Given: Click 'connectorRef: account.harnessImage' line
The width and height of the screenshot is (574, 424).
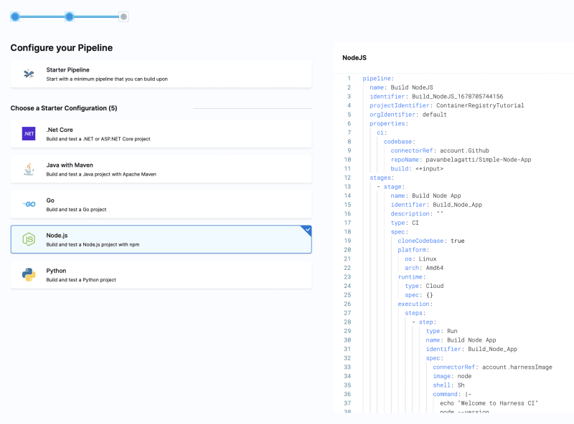Looking at the screenshot, I should 492,367.
